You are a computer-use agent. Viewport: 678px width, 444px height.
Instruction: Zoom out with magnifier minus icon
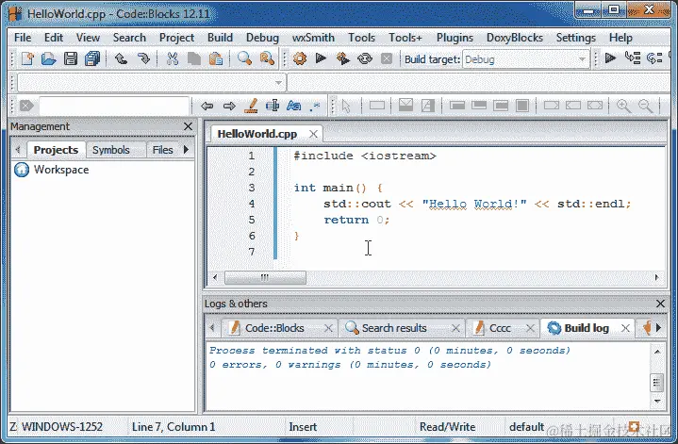(x=646, y=106)
